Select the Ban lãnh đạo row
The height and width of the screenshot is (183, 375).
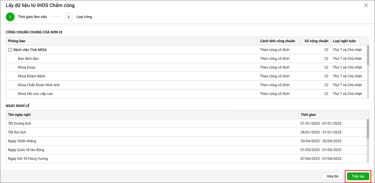click(x=28, y=59)
